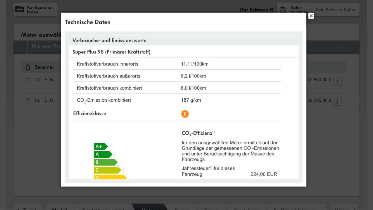
Task: Click the Technische Daten dialog title
Action: click(x=88, y=22)
